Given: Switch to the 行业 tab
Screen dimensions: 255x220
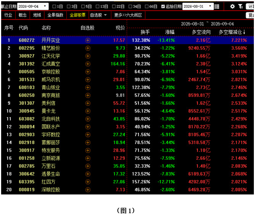Looking at the screenshot, I should click(8, 15).
